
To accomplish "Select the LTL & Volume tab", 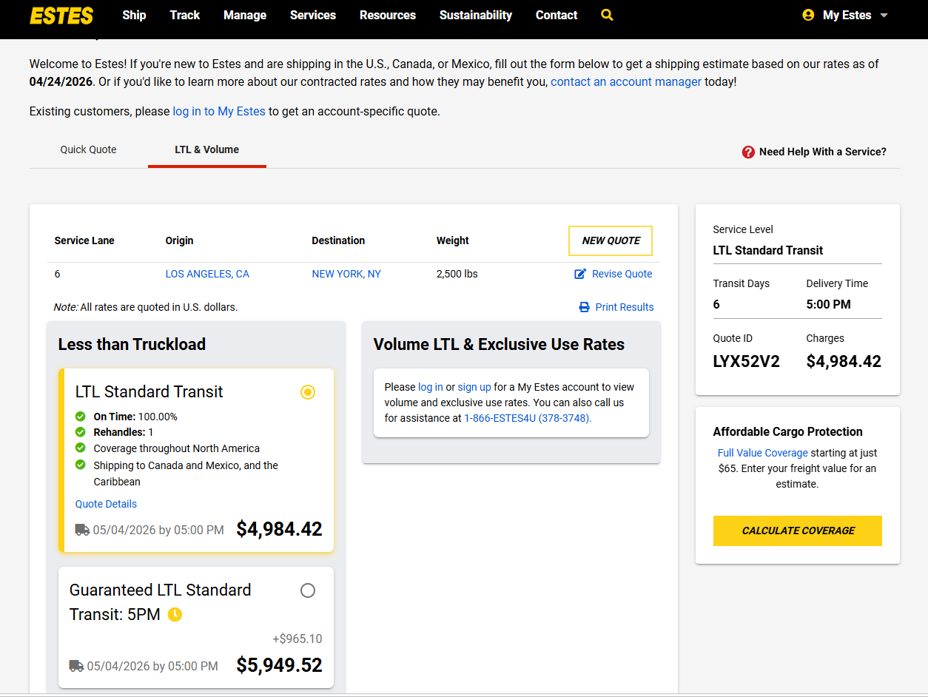I will point(207,149).
